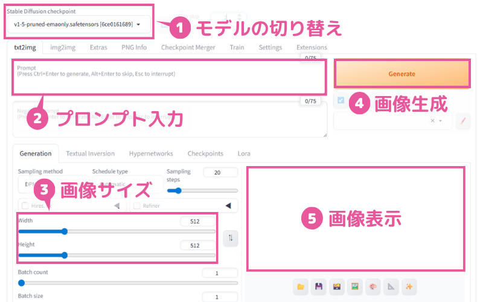Select the Generation sub-tab

tap(36, 153)
